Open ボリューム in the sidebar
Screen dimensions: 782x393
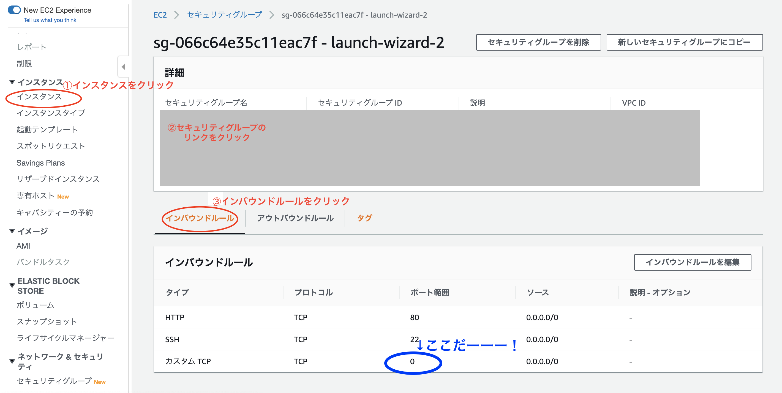click(35, 305)
